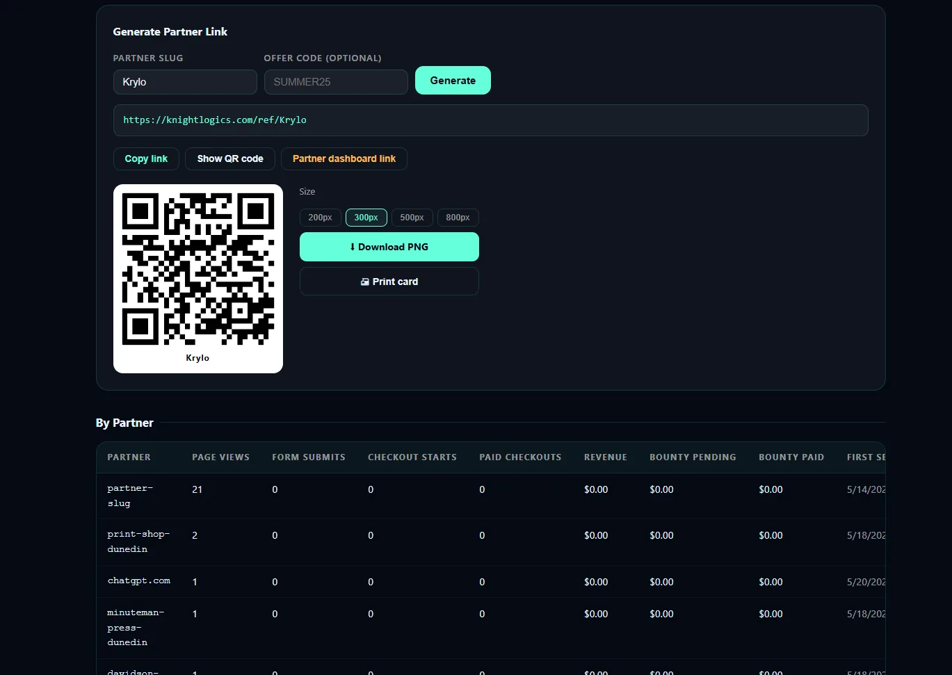Click the Partner Slug input containing Krylo
Screen dimensions: 952x675
pyautogui.click(x=185, y=82)
